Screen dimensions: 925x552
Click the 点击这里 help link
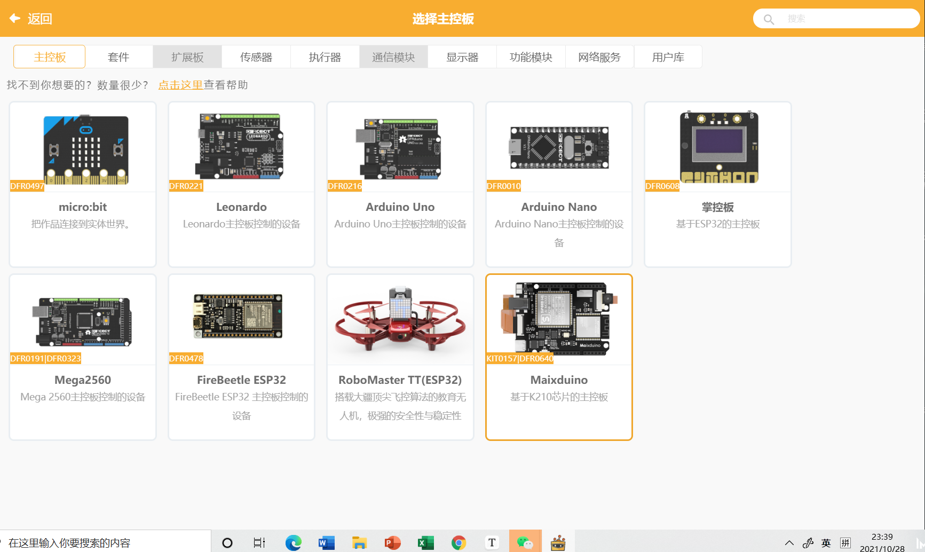pyautogui.click(x=180, y=85)
